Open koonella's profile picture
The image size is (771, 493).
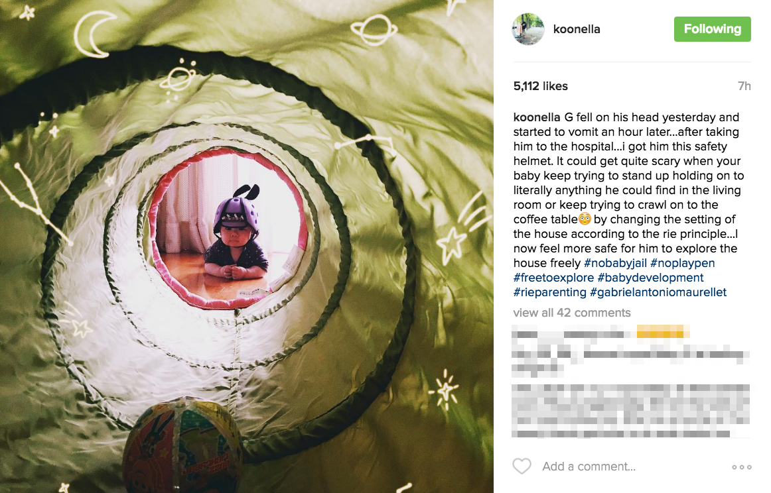click(529, 29)
